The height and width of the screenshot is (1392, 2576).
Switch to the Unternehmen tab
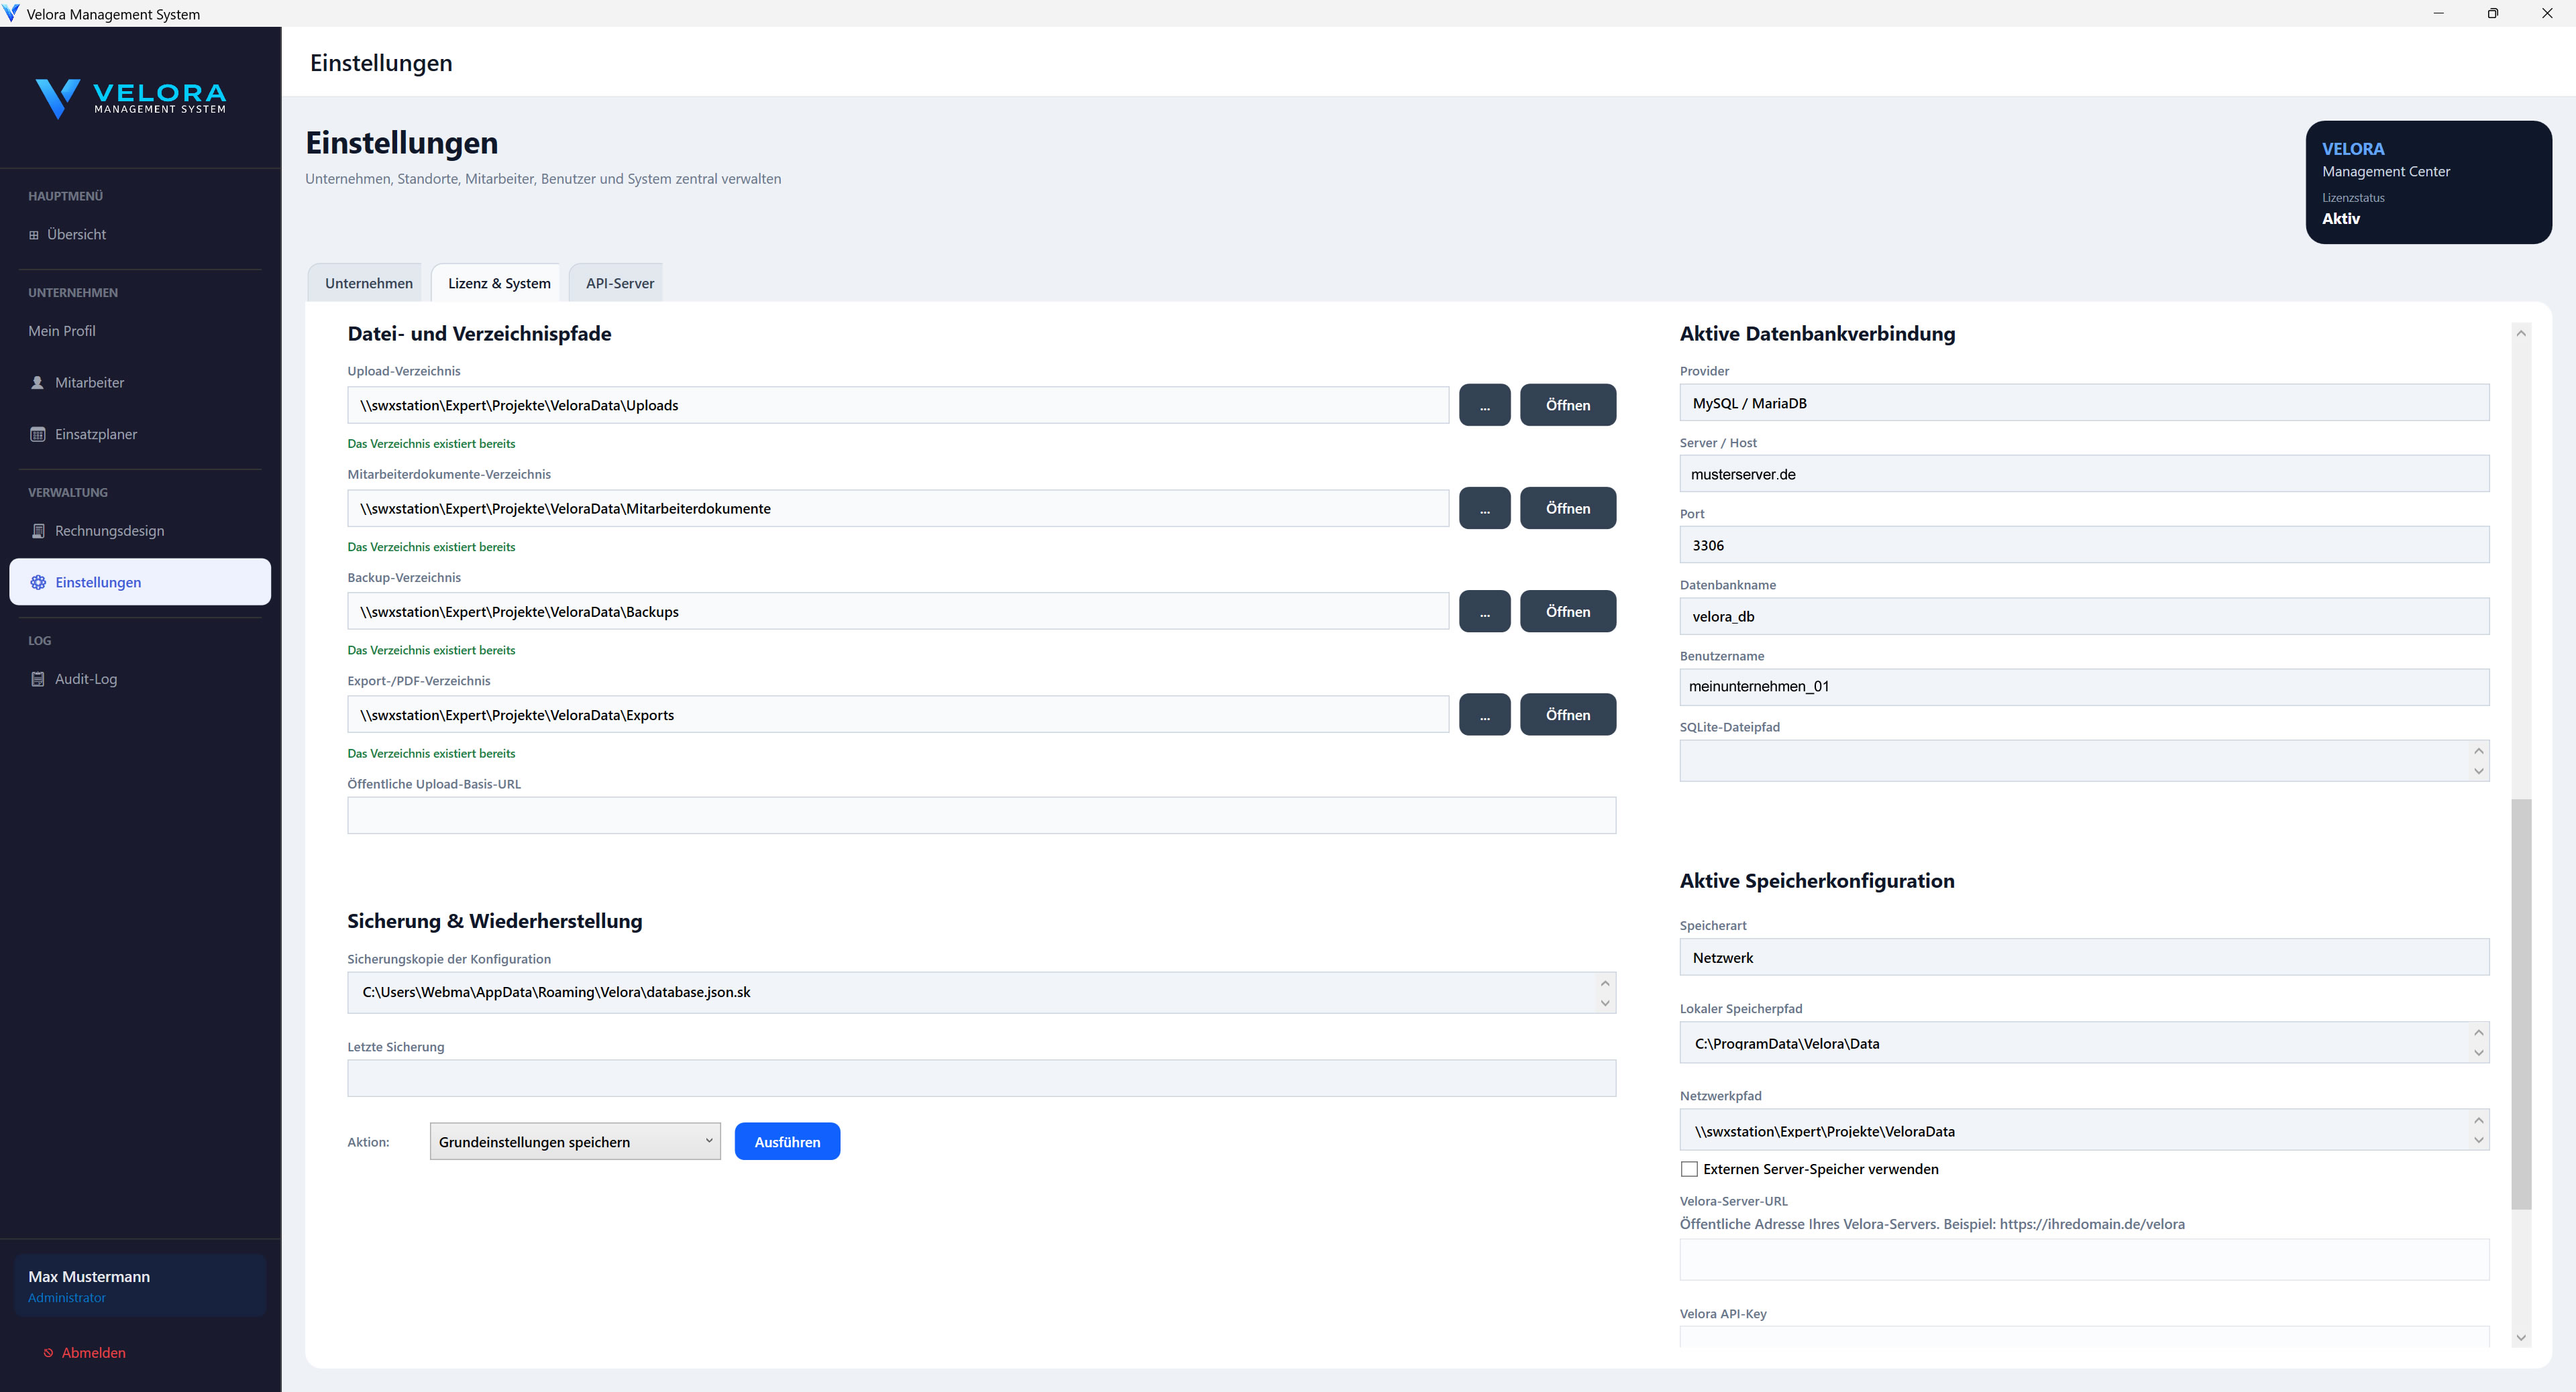click(368, 284)
